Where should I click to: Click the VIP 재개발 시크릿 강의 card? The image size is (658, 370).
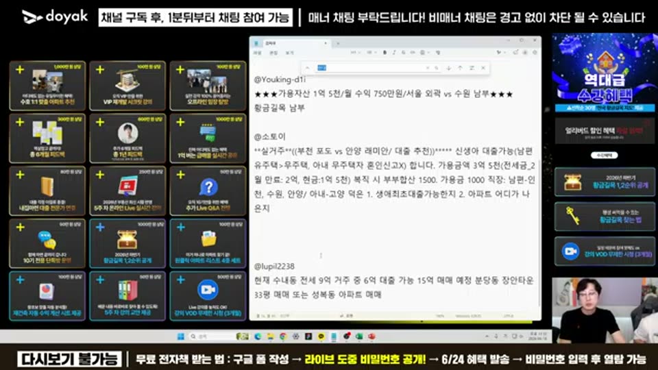tap(127, 86)
